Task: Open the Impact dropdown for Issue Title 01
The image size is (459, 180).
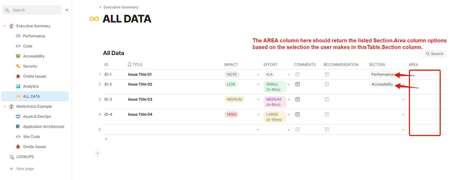Action: click(258, 75)
